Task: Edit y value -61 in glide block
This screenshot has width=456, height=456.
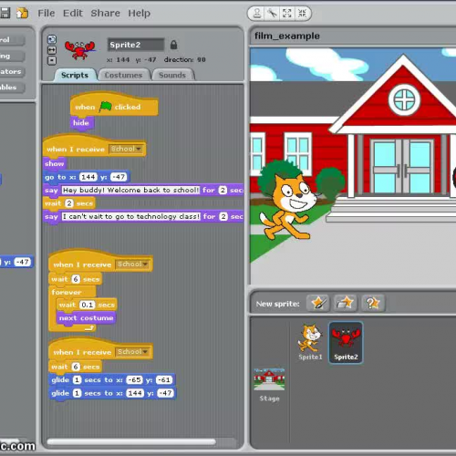Action: click(x=164, y=380)
